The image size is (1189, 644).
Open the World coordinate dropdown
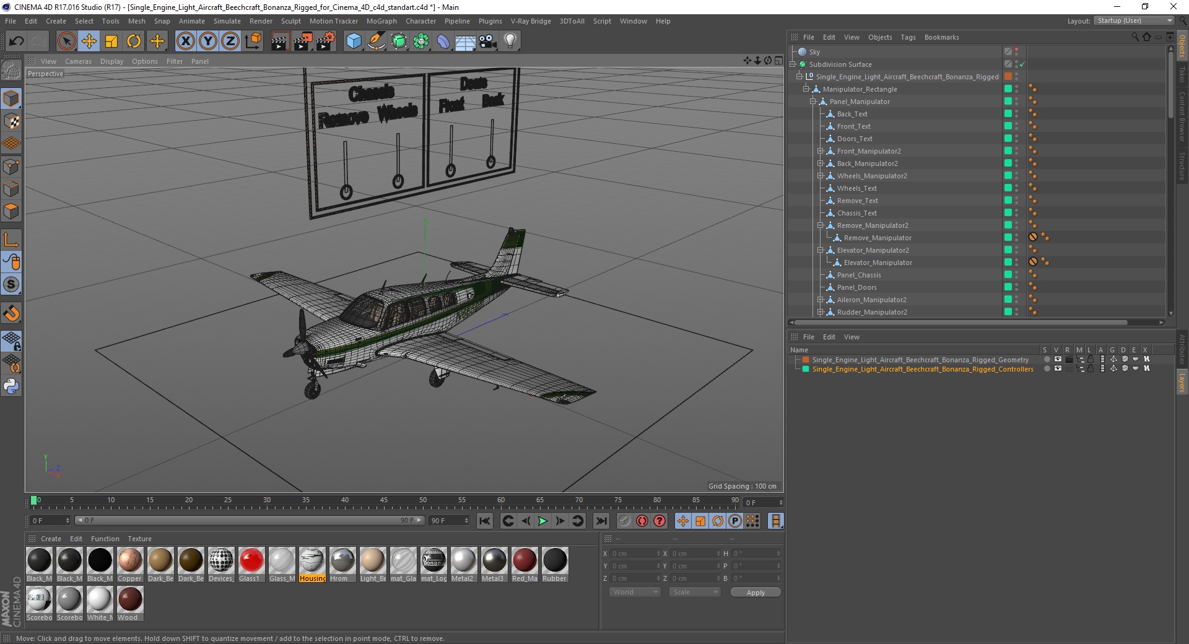pyautogui.click(x=635, y=592)
